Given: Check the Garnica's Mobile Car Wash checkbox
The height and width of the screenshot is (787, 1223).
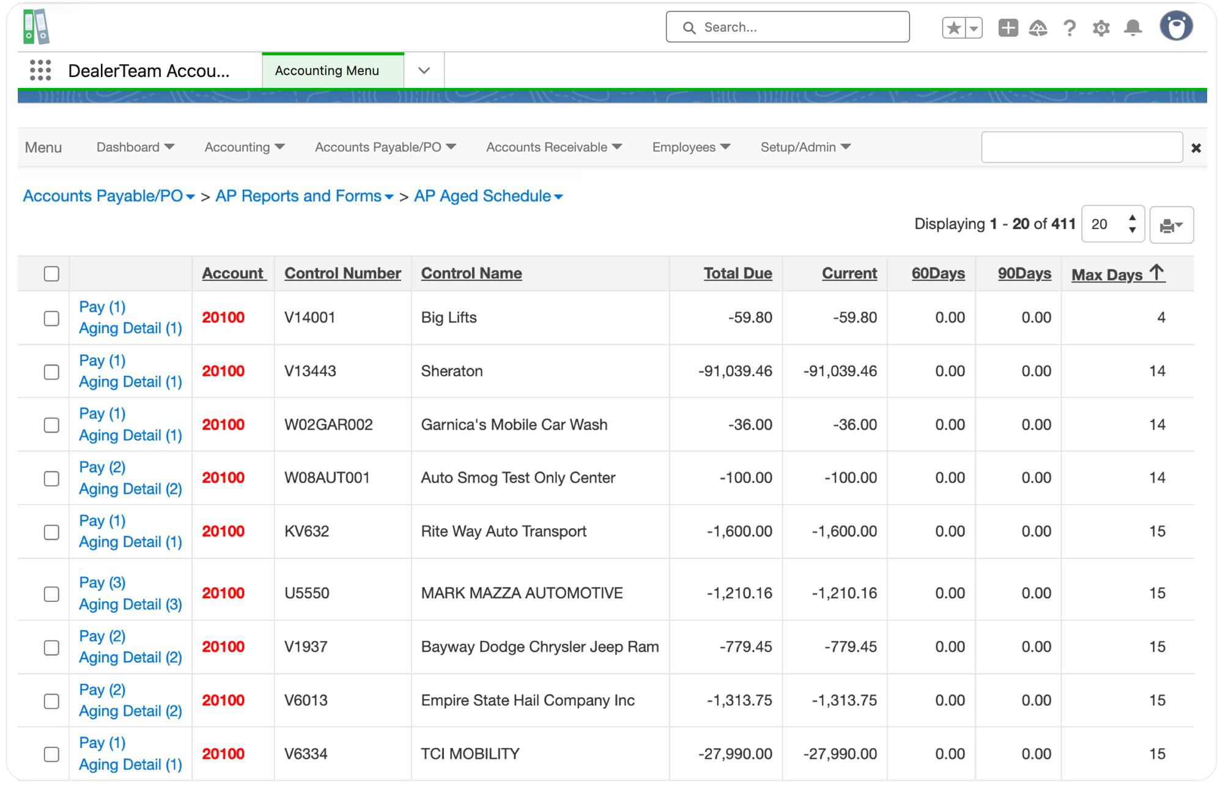Looking at the screenshot, I should pyautogui.click(x=52, y=425).
